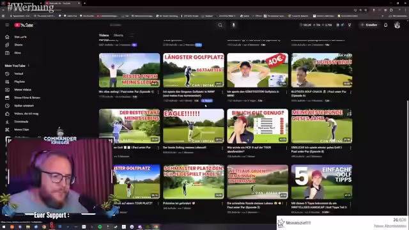Viewport: 409px width, 230px height.
Task: Open options for 'Präzision ist gefordert' video
Action: point(222,204)
